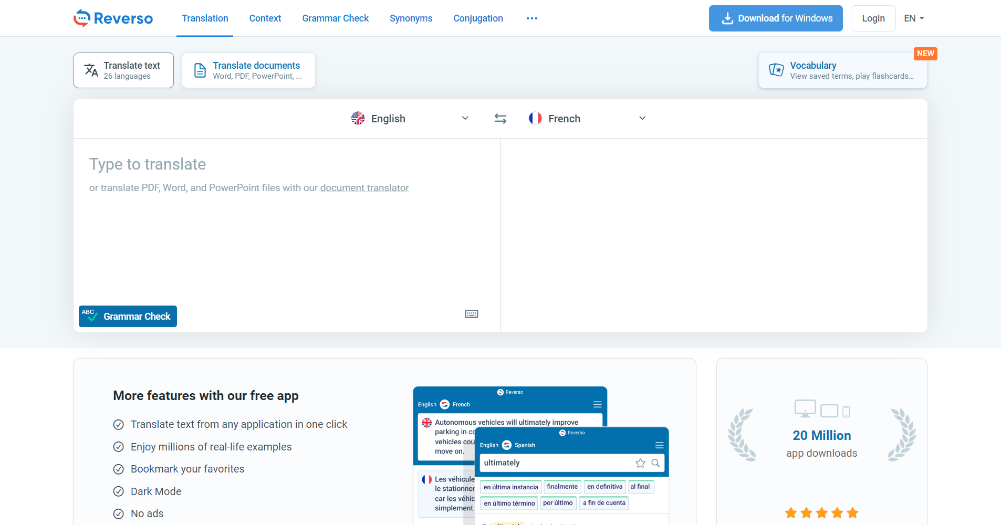Click the blue Grammar Check button

[x=128, y=316]
